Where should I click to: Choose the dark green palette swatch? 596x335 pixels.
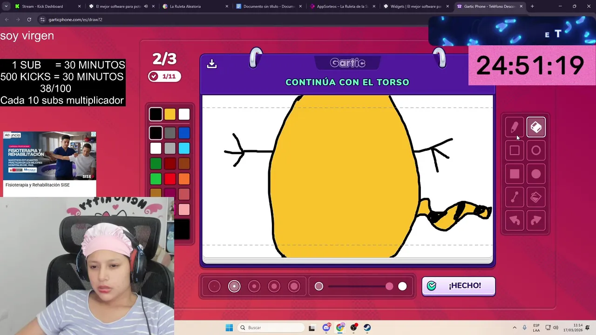[156, 163]
